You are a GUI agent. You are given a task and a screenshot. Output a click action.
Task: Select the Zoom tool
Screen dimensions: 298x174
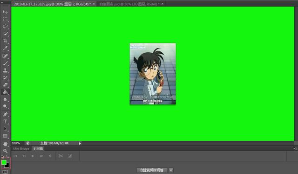[x=5, y=151]
